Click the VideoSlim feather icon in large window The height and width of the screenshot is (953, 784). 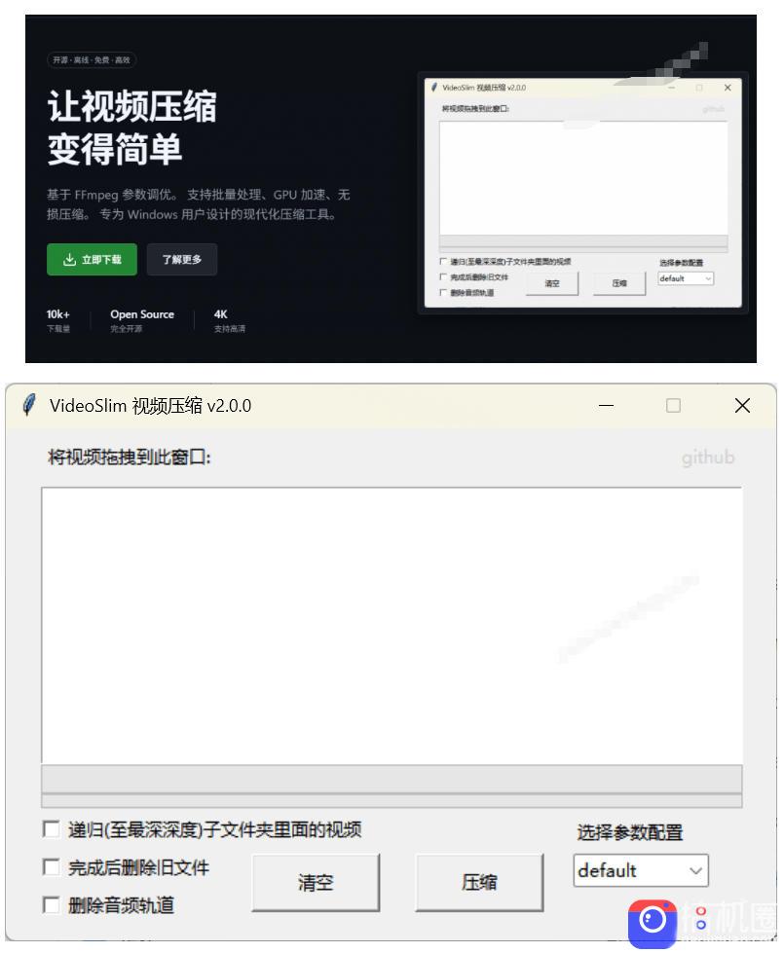coord(28,405)
